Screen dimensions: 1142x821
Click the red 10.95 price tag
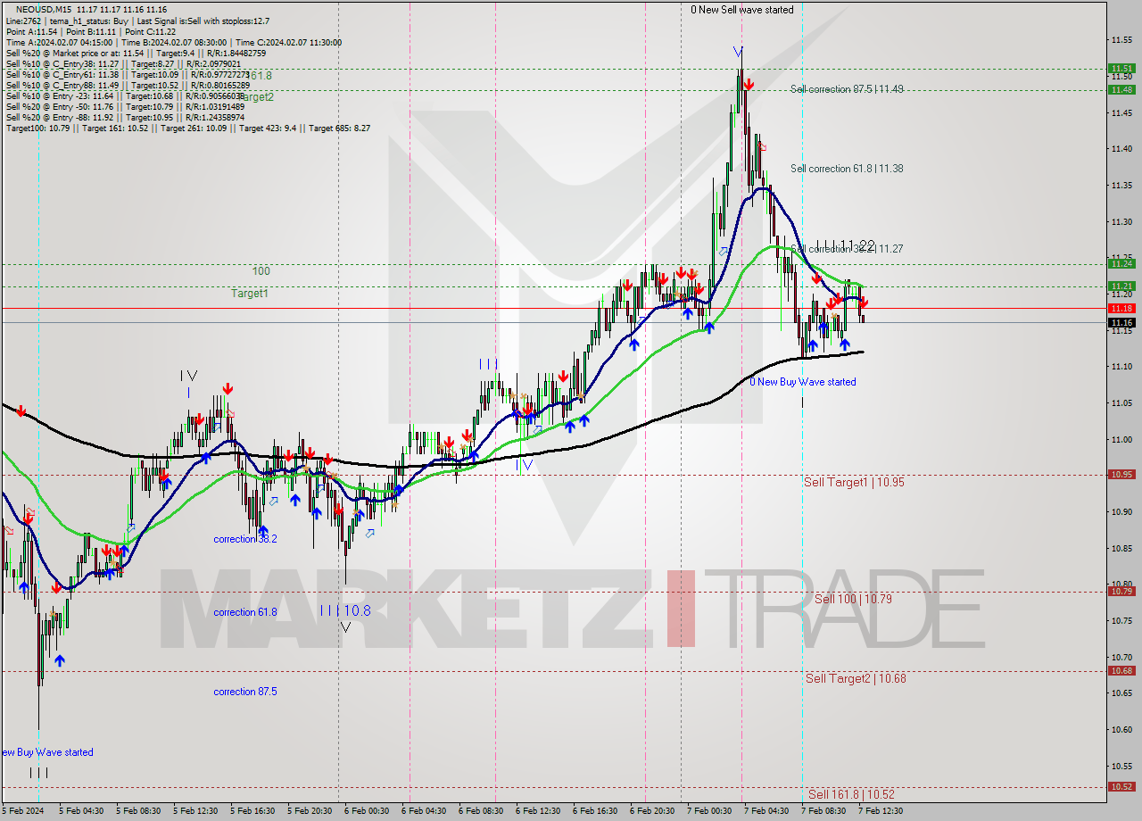tap(1121, 474)
